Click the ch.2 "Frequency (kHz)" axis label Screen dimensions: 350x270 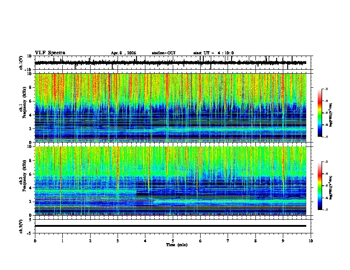pos(24,176)
